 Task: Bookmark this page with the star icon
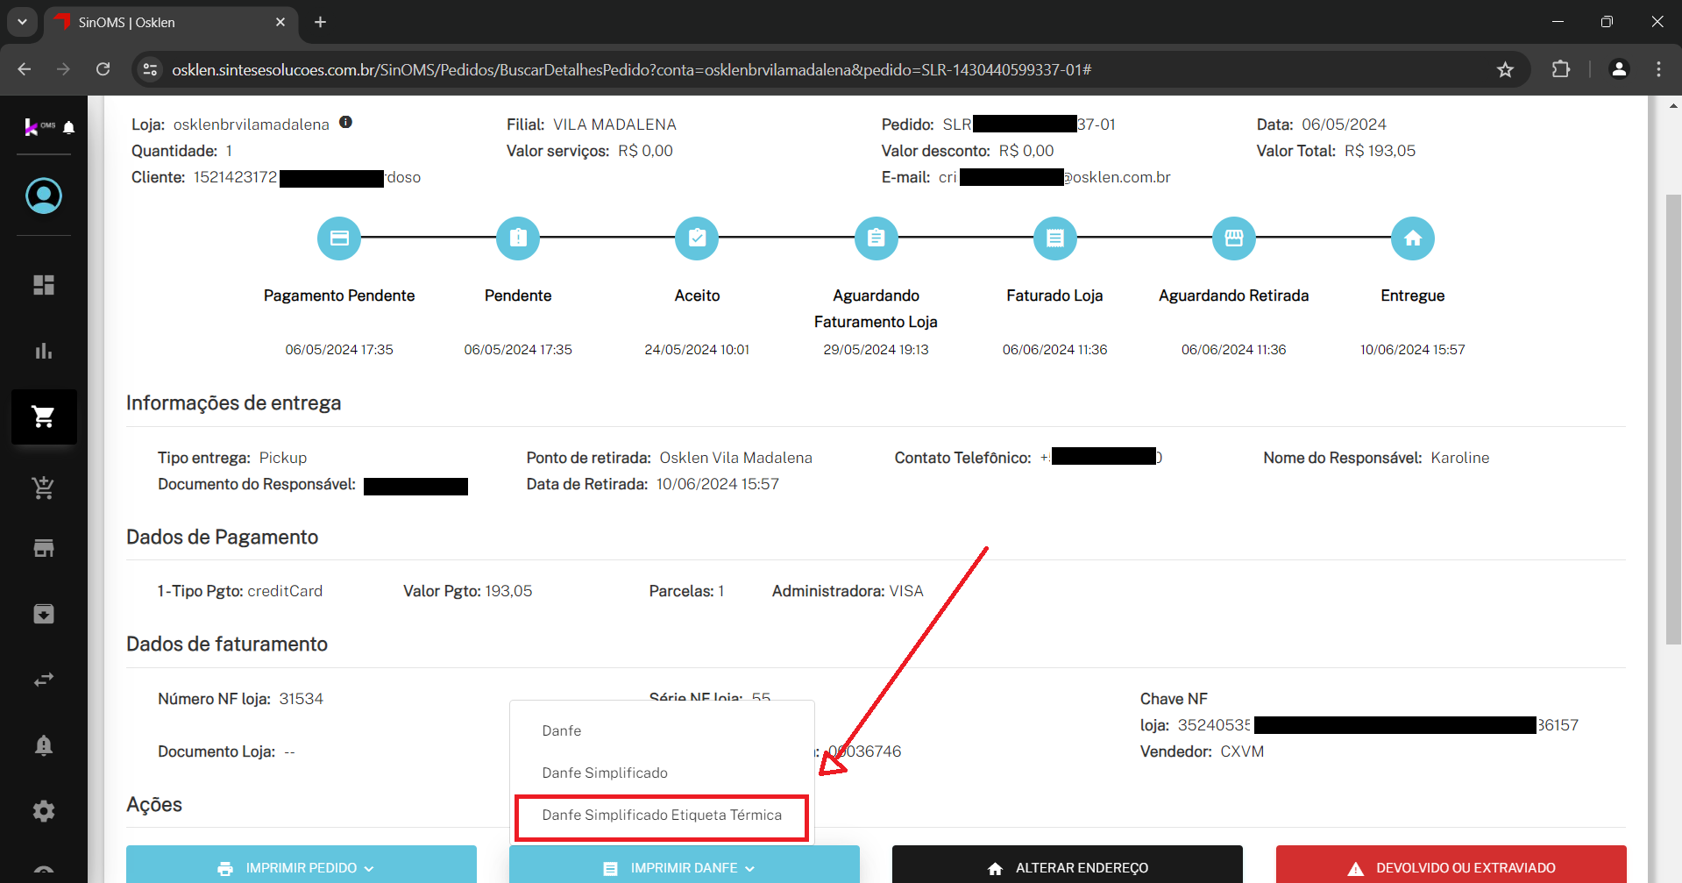coord(1505,70)
